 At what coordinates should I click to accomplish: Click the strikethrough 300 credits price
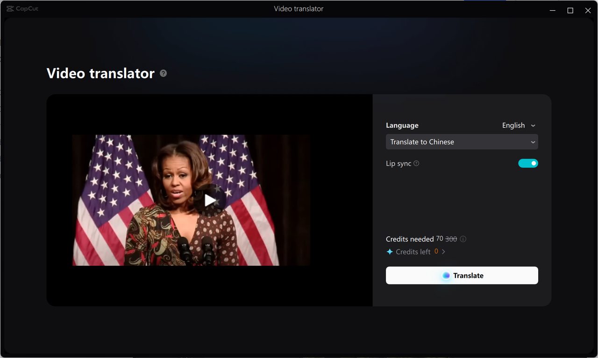click(450, 239)
